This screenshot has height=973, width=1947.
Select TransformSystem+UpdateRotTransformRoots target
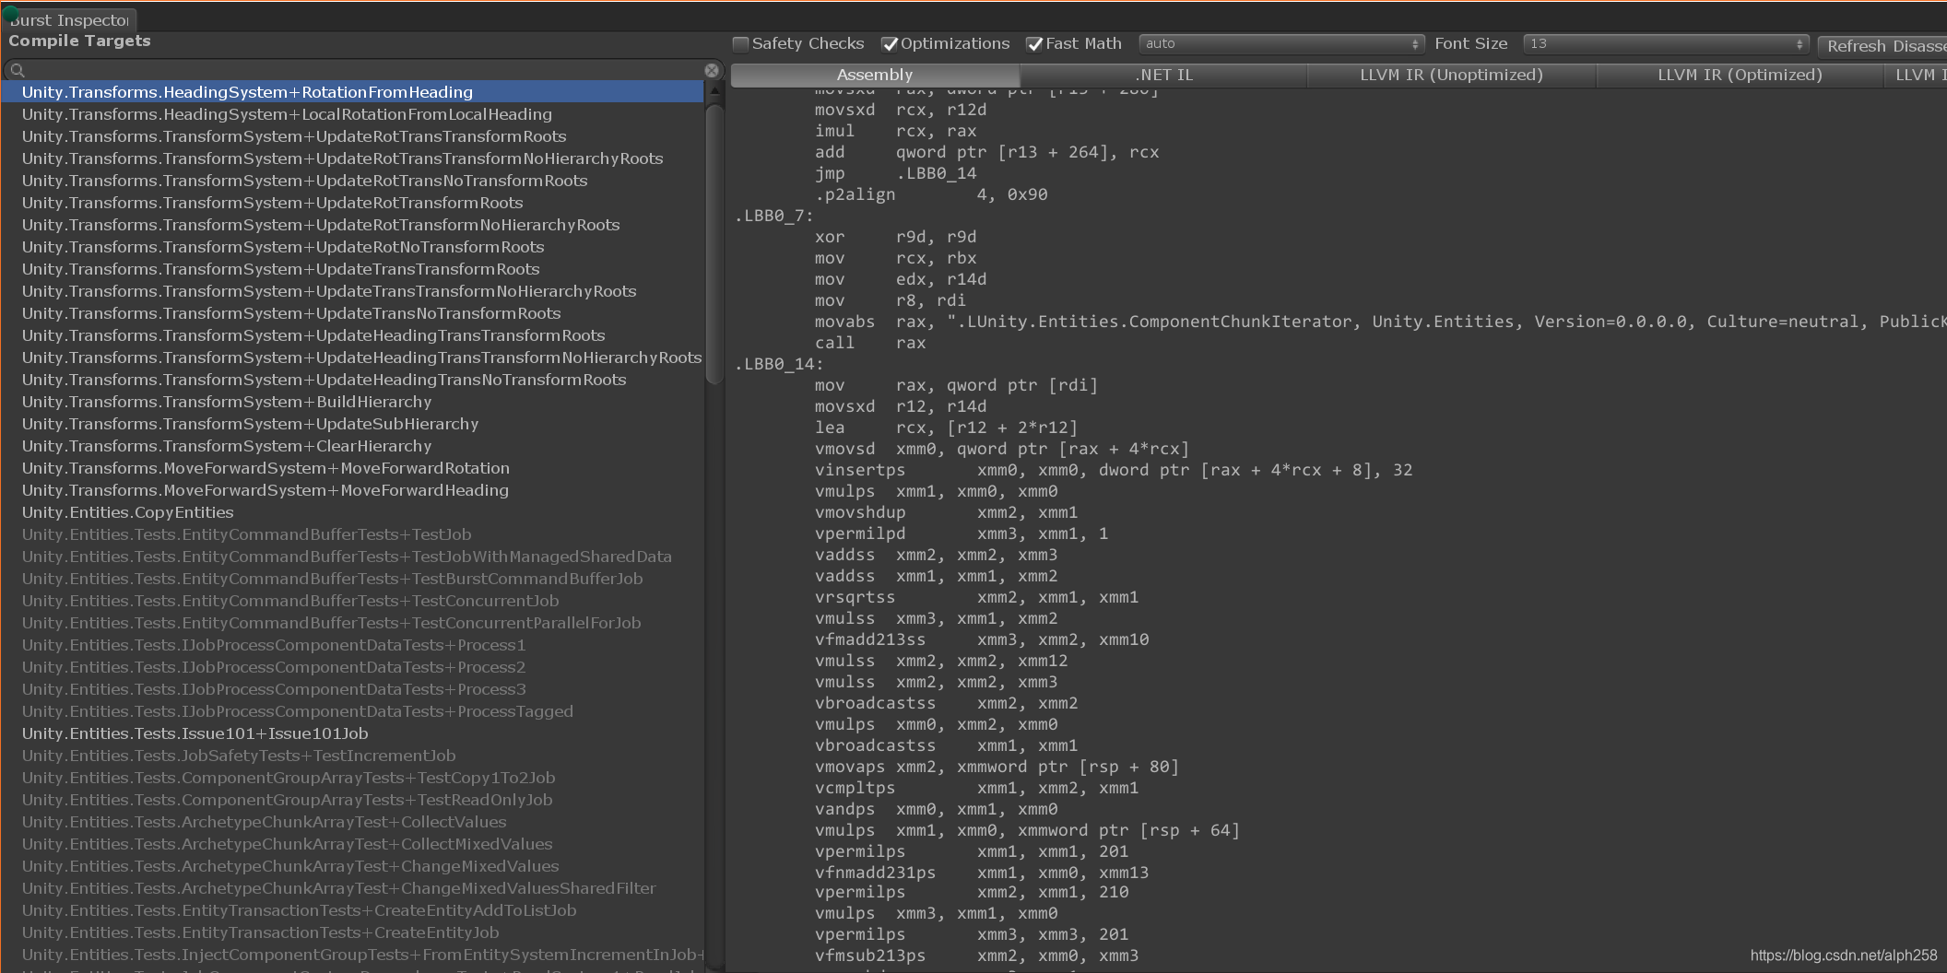point(352,203)
